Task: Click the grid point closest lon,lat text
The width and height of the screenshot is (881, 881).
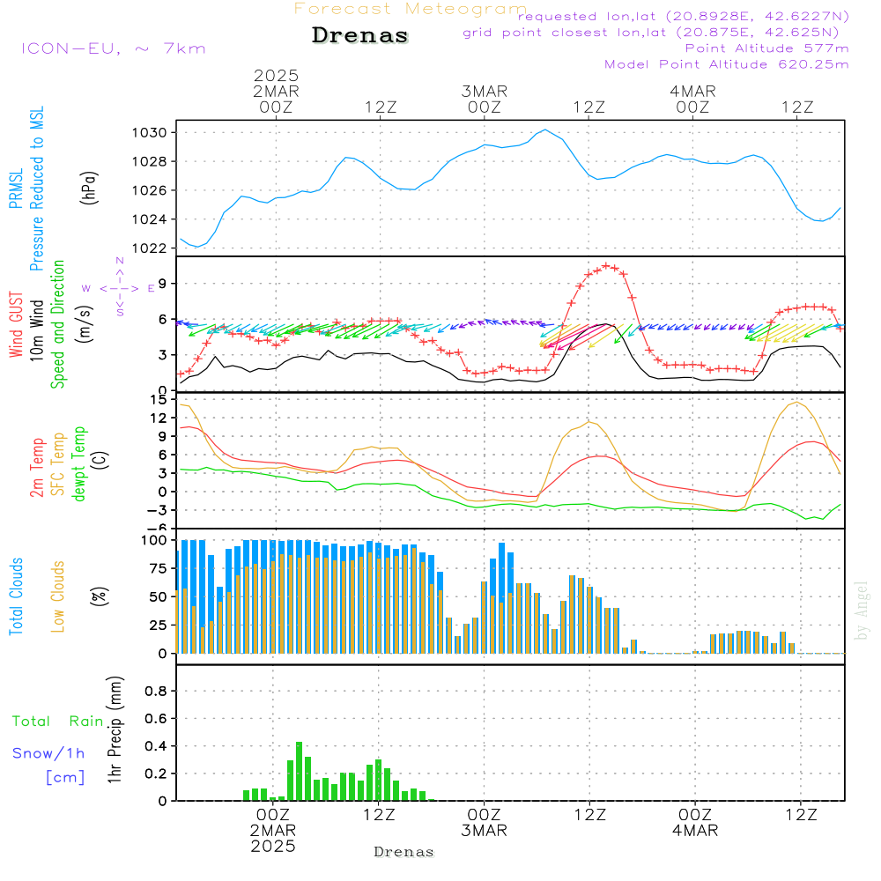Action: [651, 33]
